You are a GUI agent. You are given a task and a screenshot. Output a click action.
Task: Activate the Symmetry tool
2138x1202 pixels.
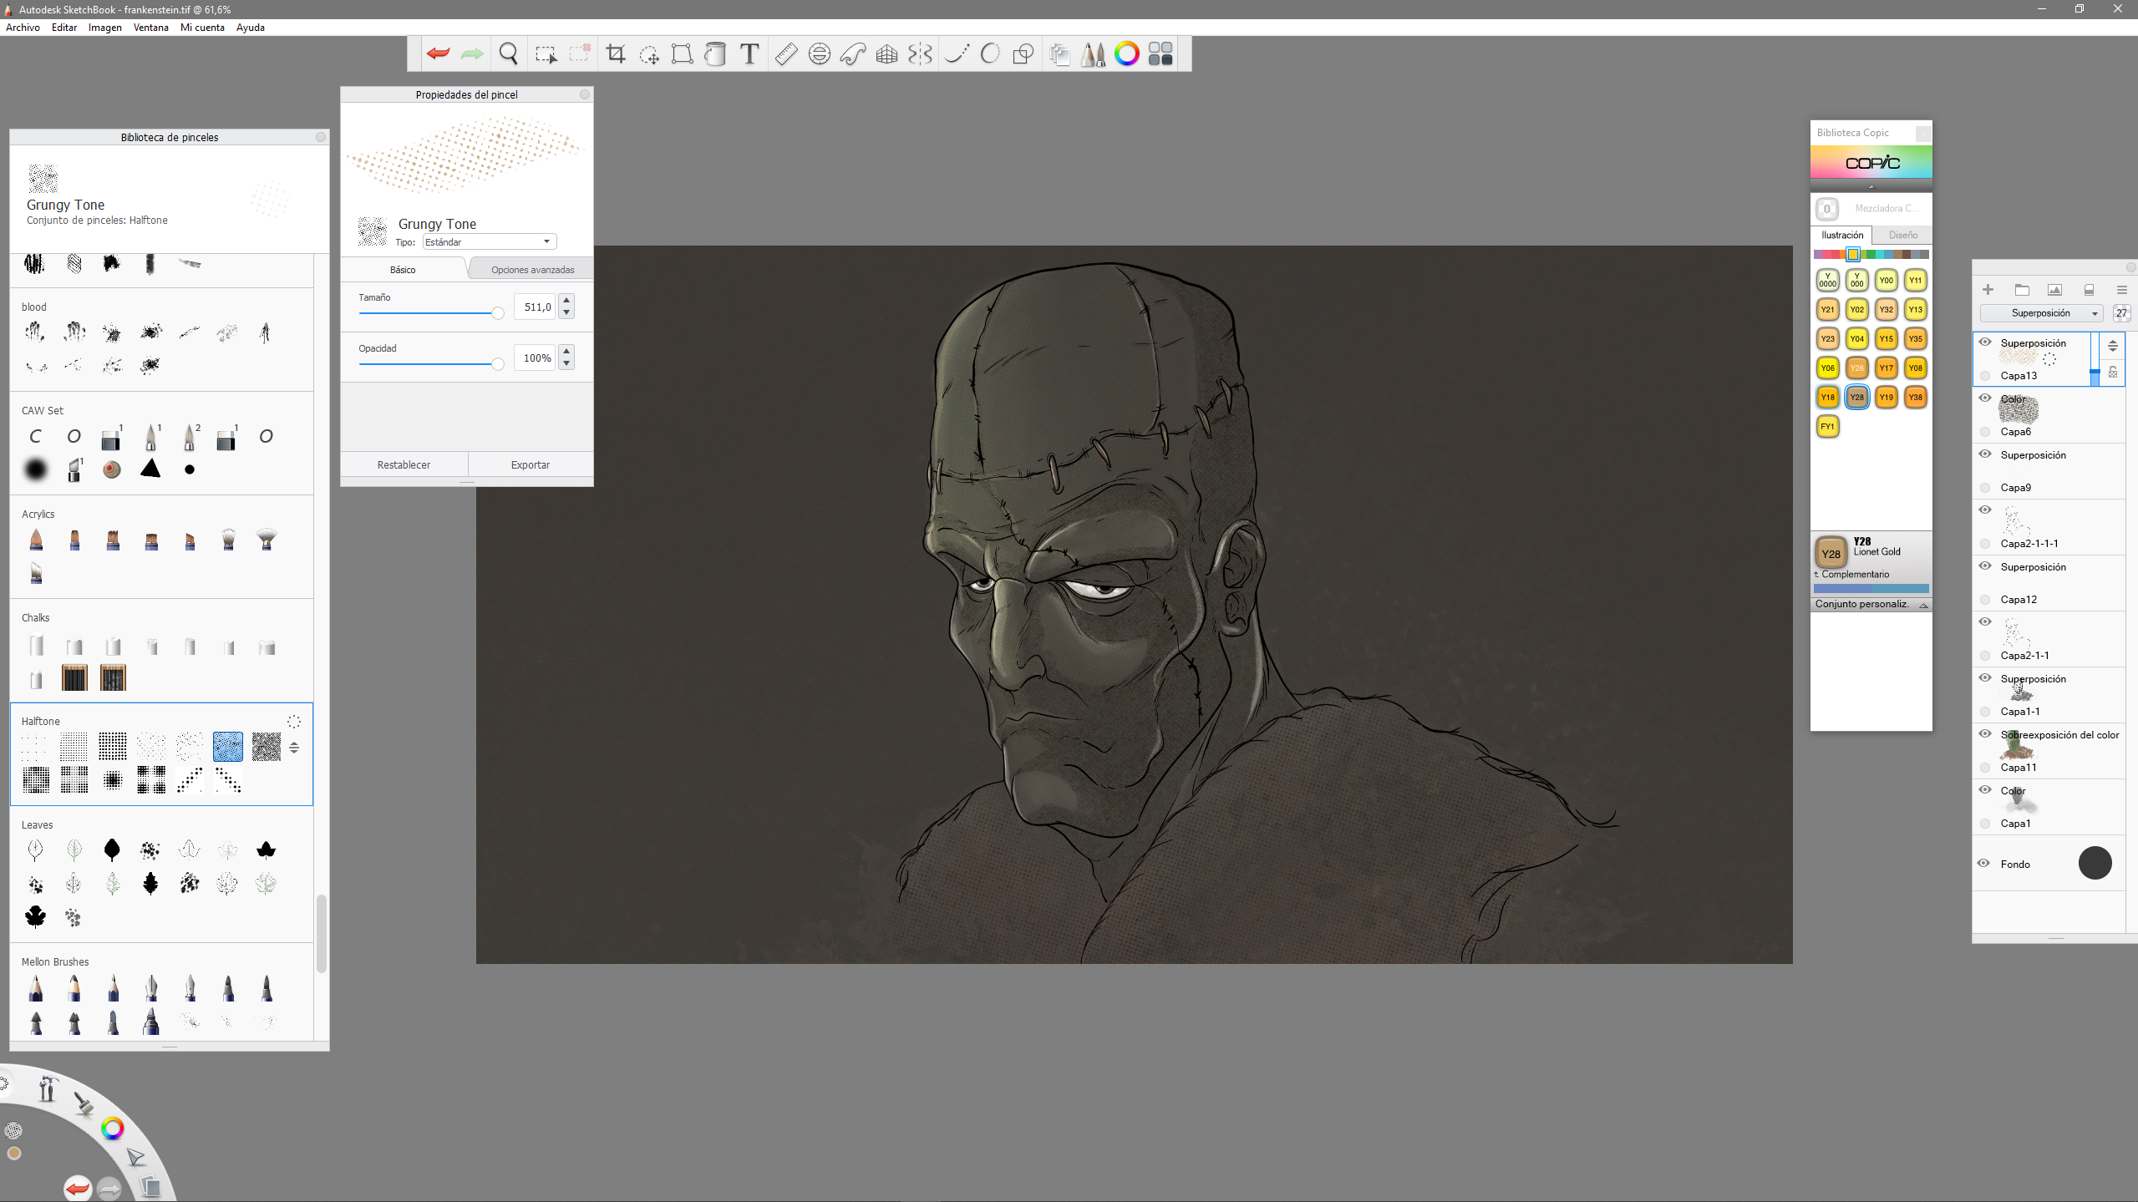(920, 54)
